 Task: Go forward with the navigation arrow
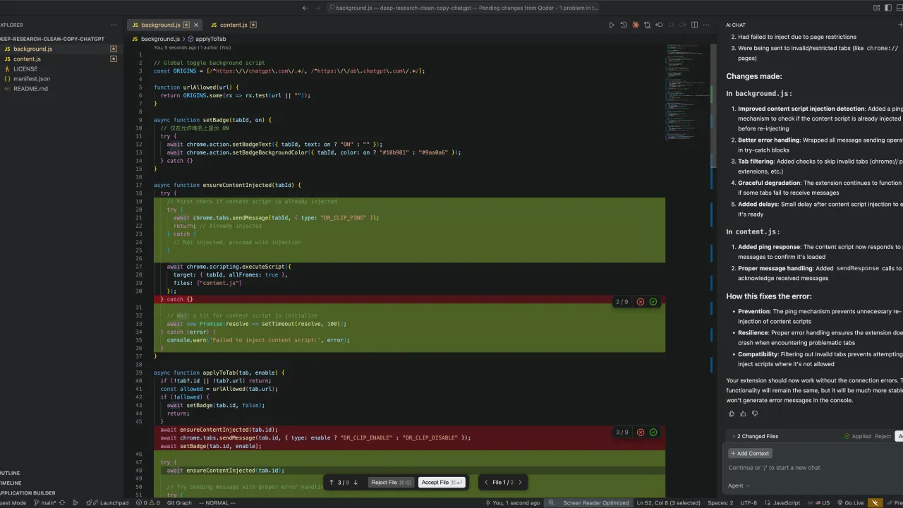click(317, 8)
